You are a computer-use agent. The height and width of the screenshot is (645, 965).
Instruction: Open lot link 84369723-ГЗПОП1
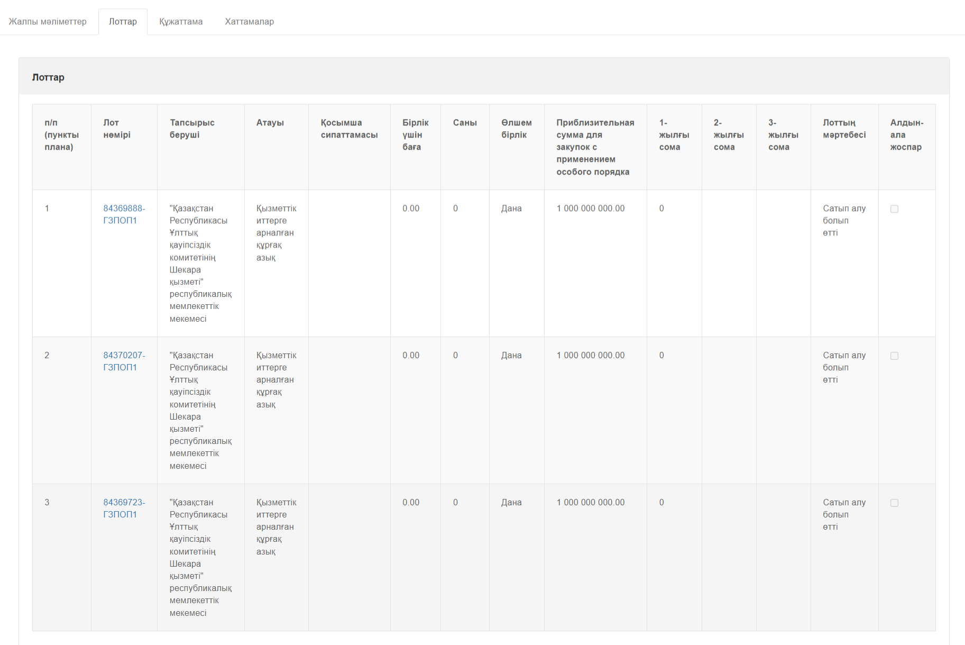(124, 508)
